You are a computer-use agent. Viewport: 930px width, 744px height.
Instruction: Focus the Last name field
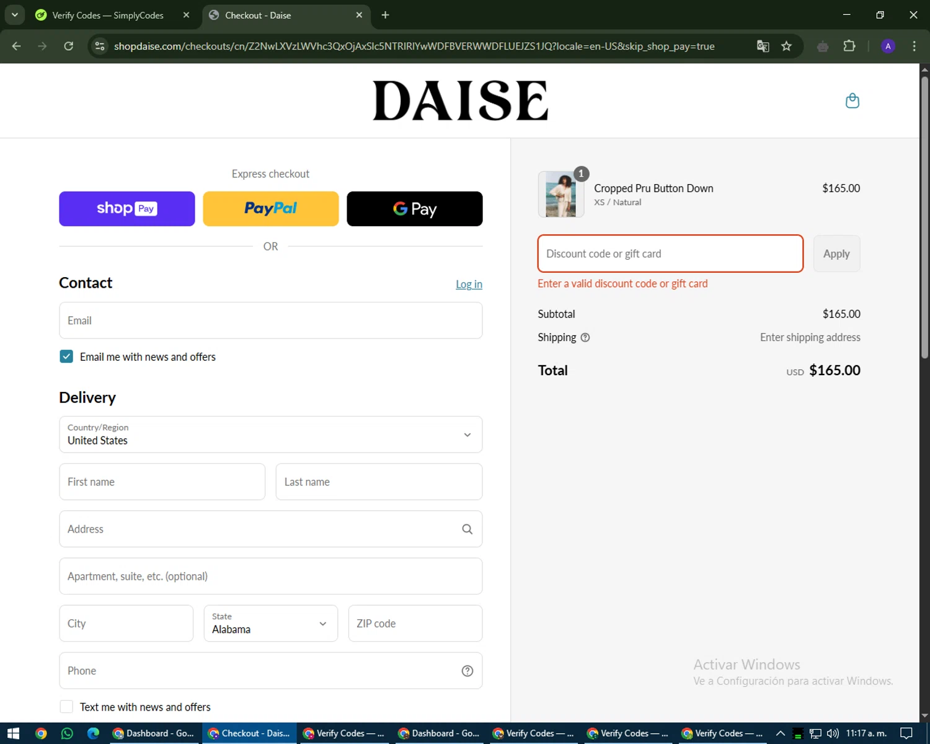click(x=379, y=482)
